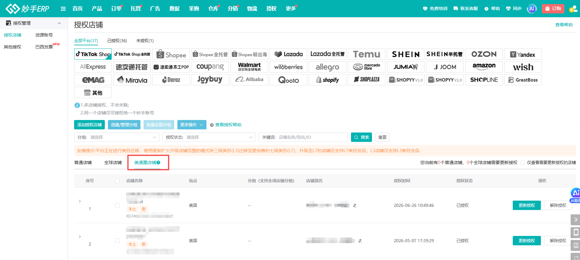Click 联系客服 in the header

coord(466,8)
